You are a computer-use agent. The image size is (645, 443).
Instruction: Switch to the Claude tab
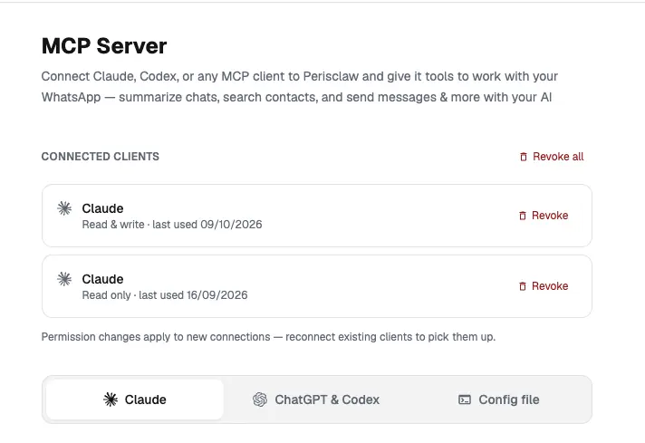point(134,400)
